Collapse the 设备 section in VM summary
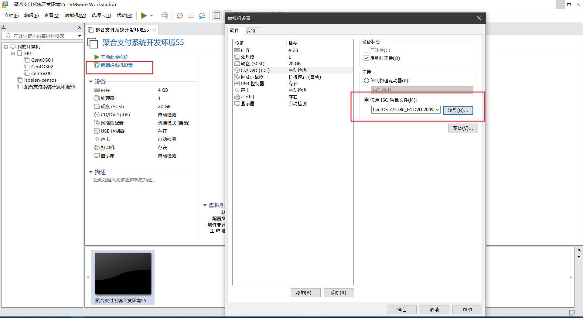Viewport: 583px width, 318px height. (x=91, y=82)
